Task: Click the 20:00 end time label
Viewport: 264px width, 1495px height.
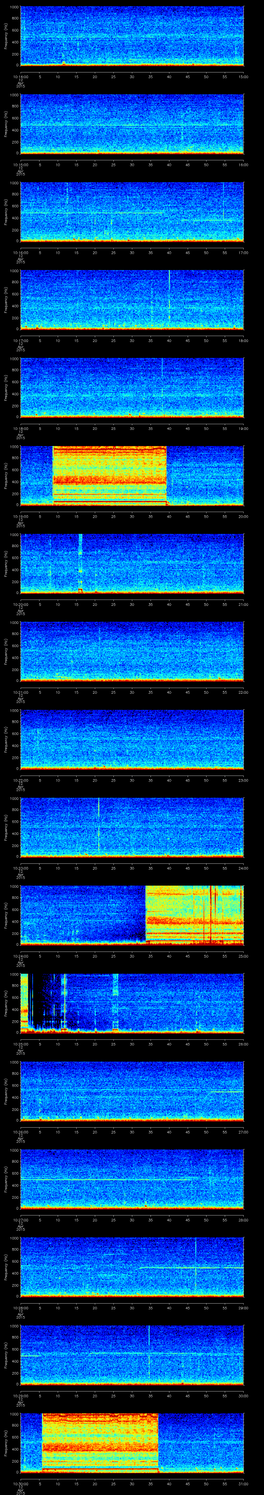Action: (244, 517)
